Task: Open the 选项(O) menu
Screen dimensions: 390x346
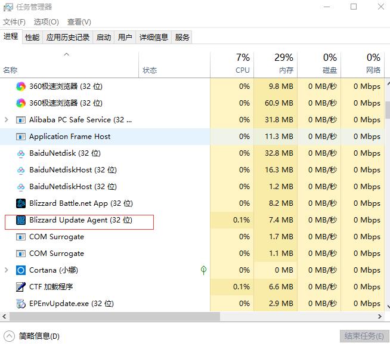Action: click(47, 22)
